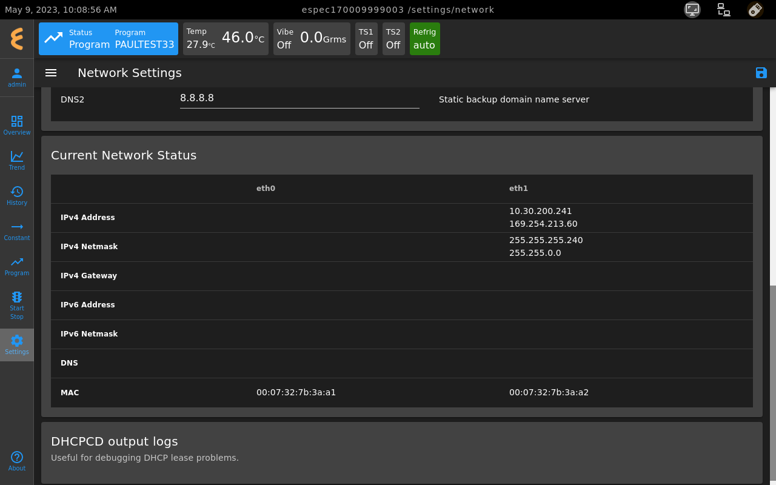Click the IPv4 Netmask row label
776x485 pixels.
[x=89, y=247]
